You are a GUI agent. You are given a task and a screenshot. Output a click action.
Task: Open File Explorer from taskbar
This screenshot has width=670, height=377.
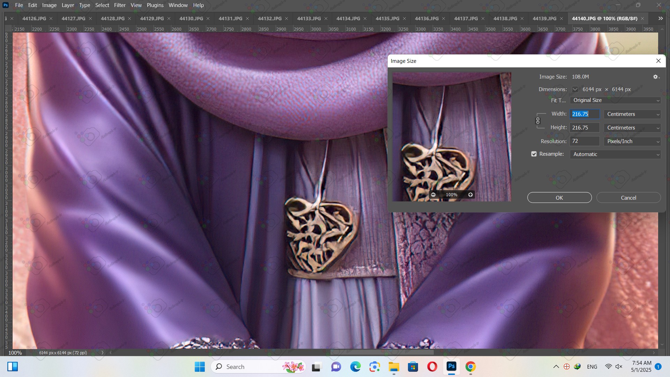[394, 367]
